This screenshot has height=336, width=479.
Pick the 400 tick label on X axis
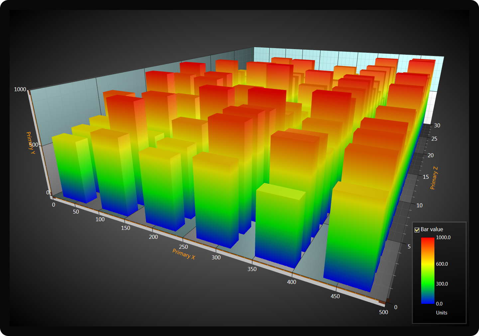(292, 282)
